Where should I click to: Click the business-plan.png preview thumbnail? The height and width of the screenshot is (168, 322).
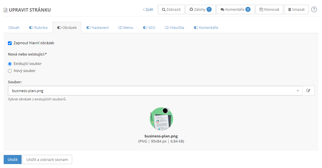[x=161, y=119]
